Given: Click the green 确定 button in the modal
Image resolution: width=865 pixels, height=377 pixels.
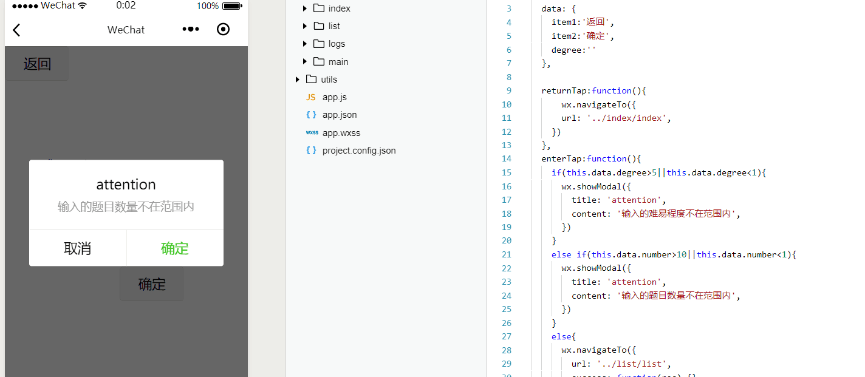Looking at the screenshot, I should [x=175, y=248].
